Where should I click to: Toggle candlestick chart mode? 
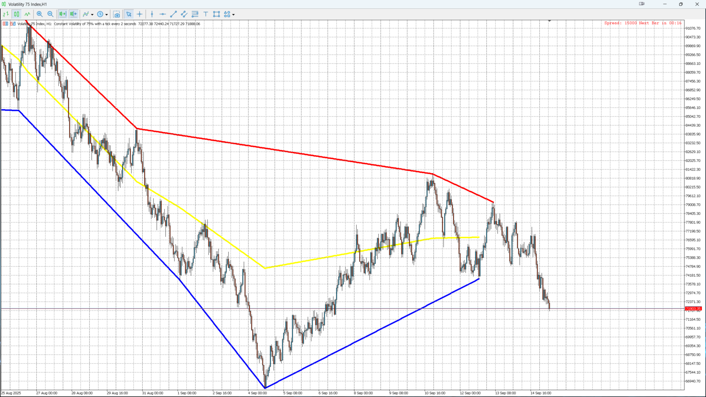pos(17,14)
